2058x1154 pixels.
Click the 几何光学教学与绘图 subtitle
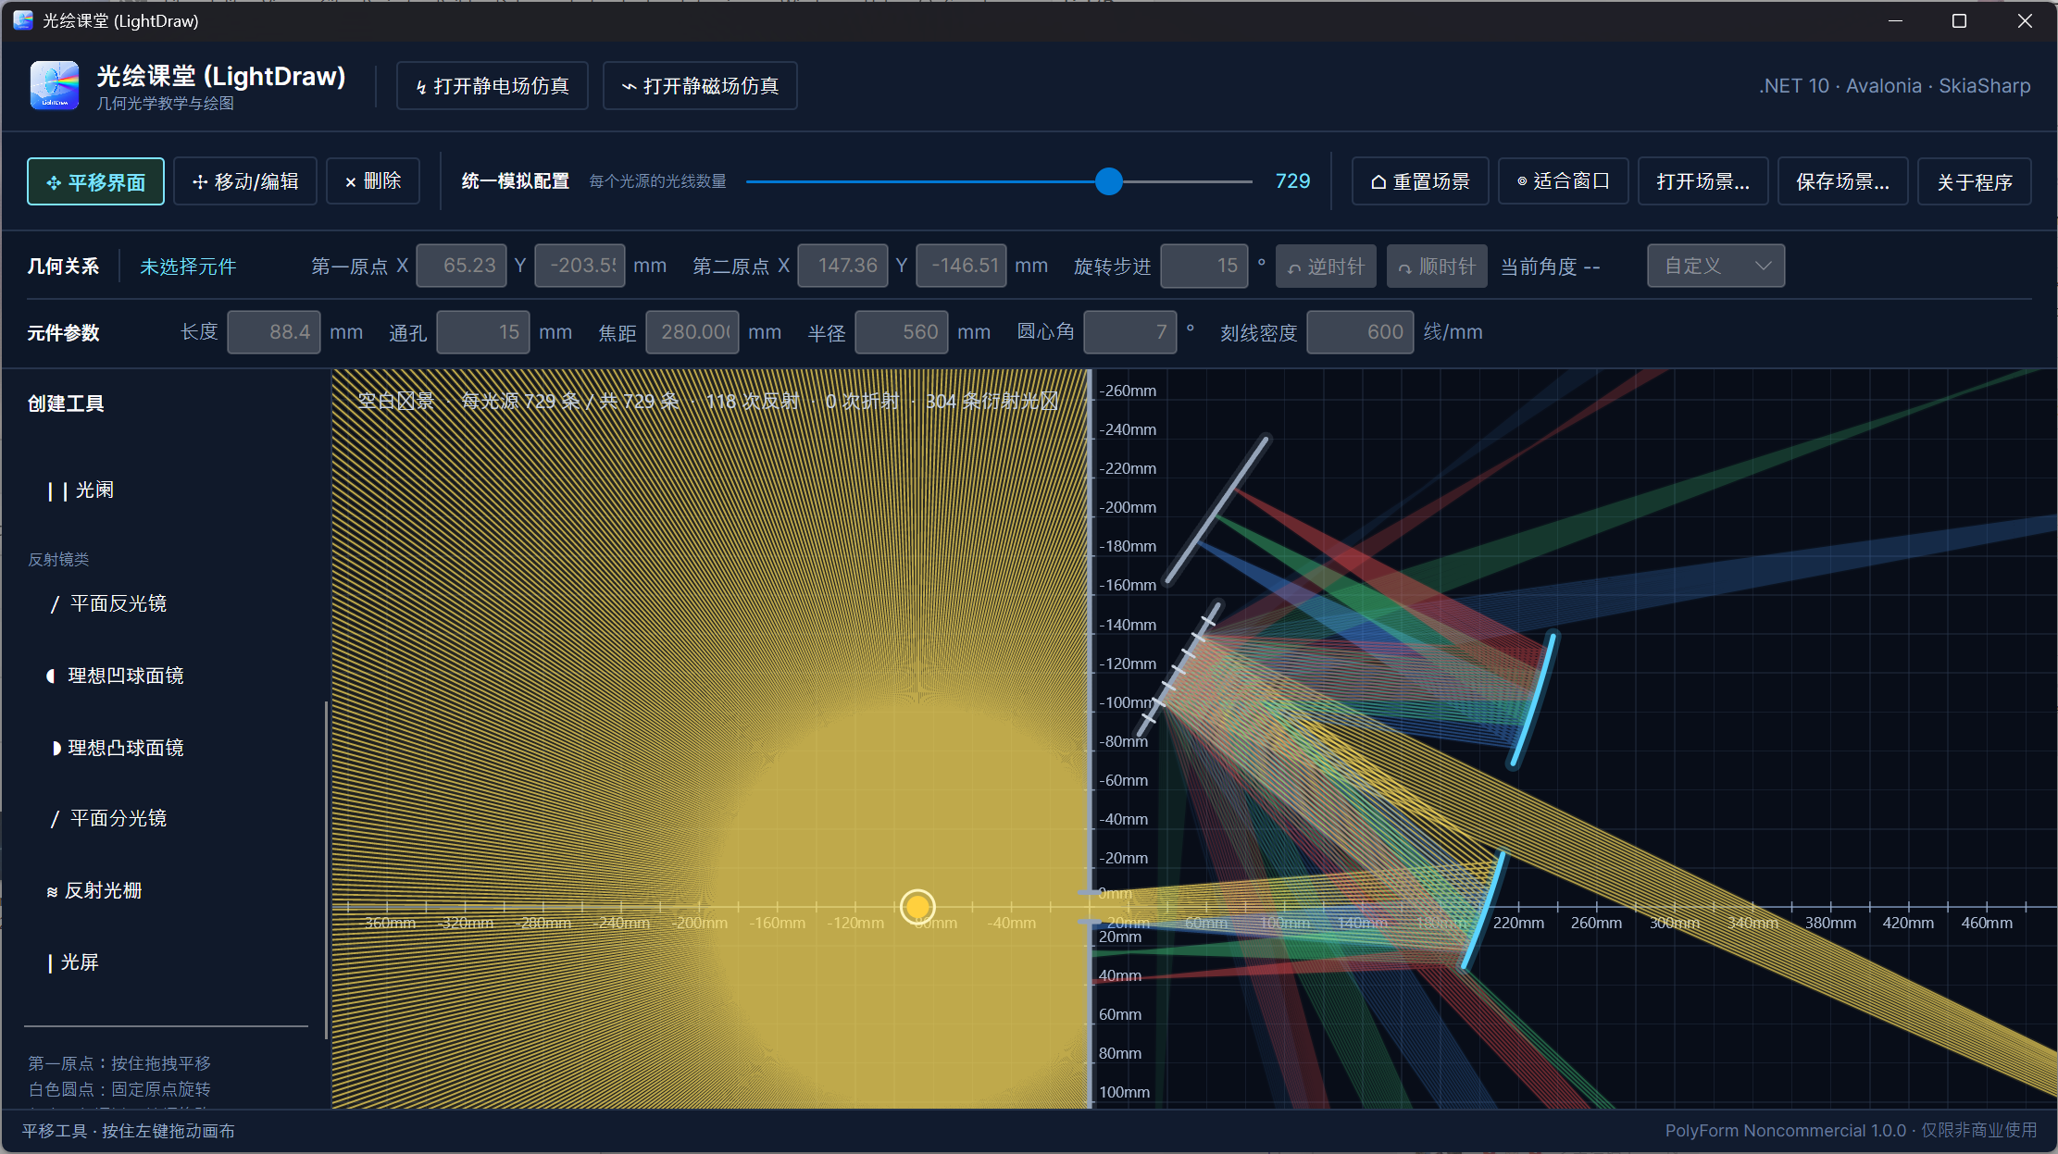(x=166, y=104)
